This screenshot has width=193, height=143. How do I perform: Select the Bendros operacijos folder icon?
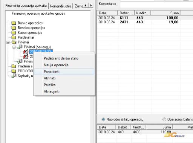(14, 28)
